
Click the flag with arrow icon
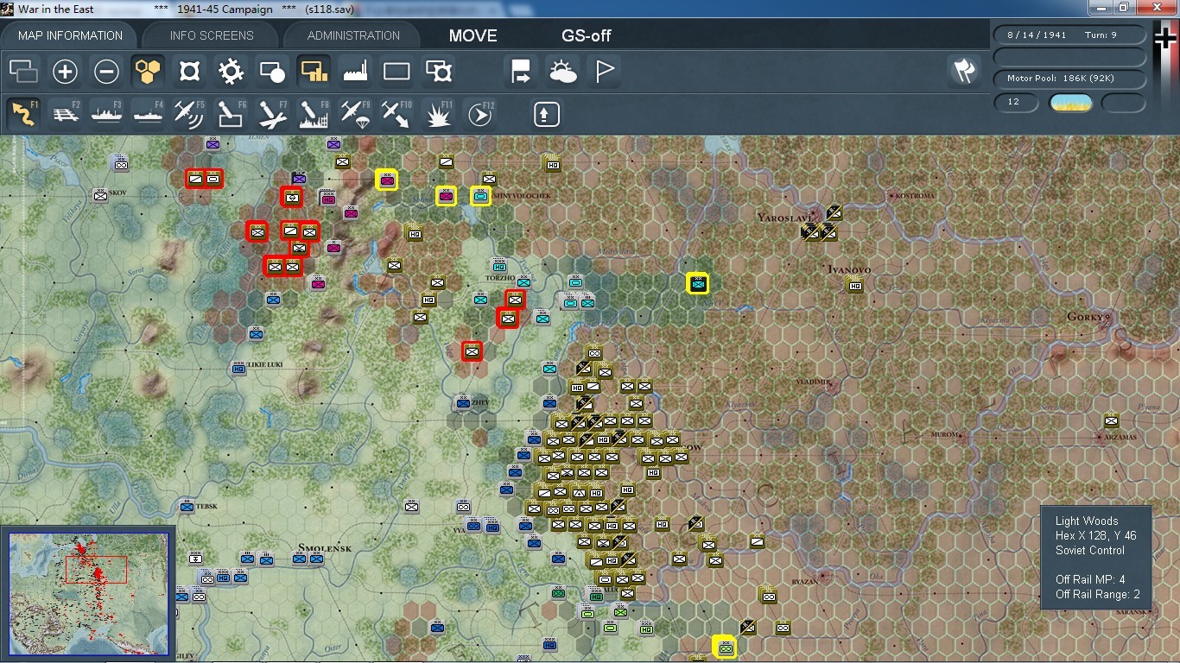(521, 72)
